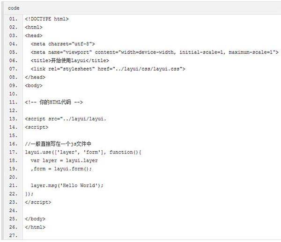
Task: Click the layer.msg Hello World line
Action: (67, 185)
